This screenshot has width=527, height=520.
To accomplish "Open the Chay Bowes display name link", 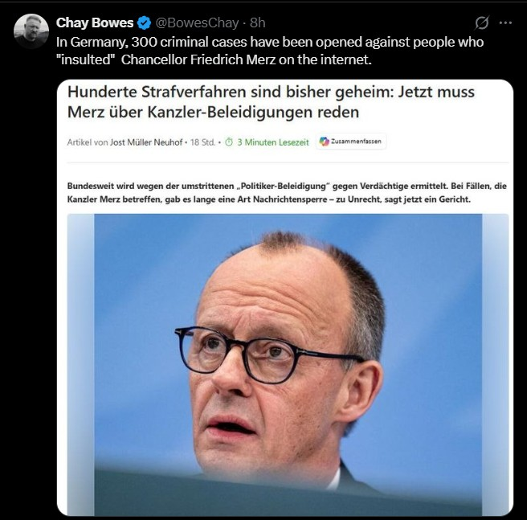I will pos(95,23).
